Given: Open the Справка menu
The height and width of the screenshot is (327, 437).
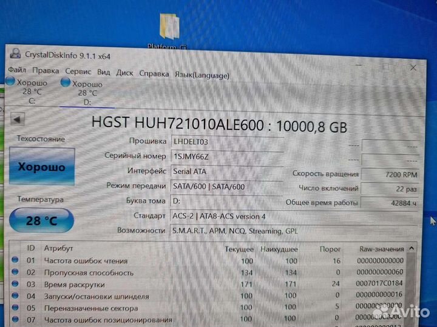Looking at the screenshot, I should pos(154,74).
